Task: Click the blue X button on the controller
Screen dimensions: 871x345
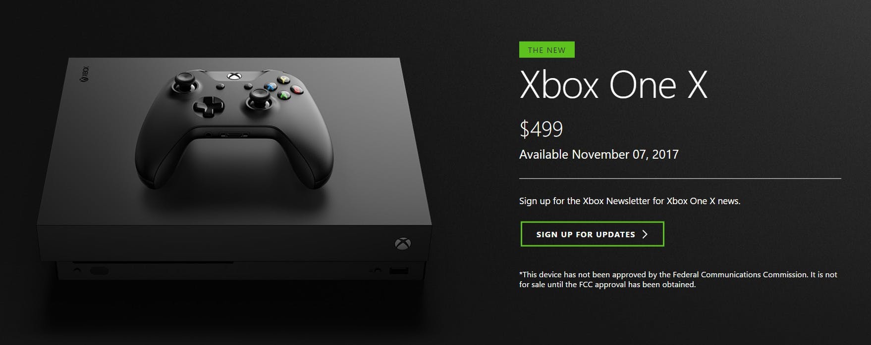Action: click(x=271, y=86)
